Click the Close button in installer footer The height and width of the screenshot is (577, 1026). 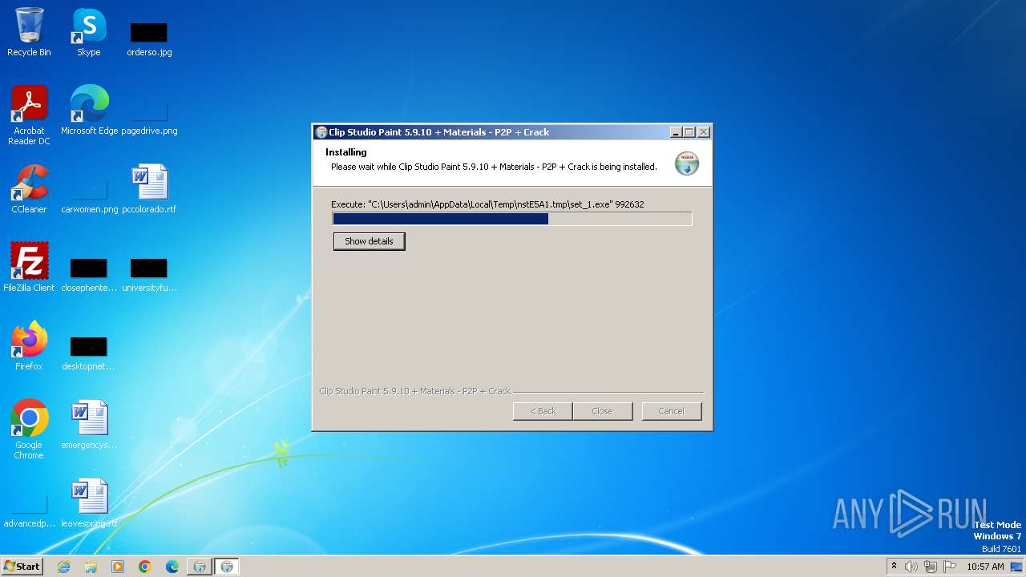coord(602,411)
